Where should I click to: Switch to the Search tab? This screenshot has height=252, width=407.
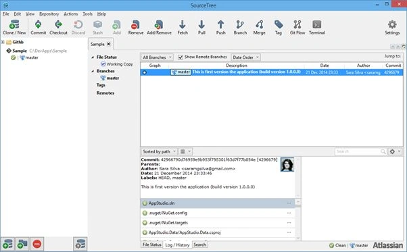point(199,245)
